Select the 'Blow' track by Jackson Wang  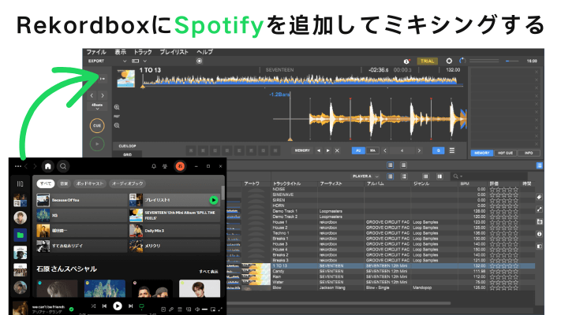[x=381, y=287]
